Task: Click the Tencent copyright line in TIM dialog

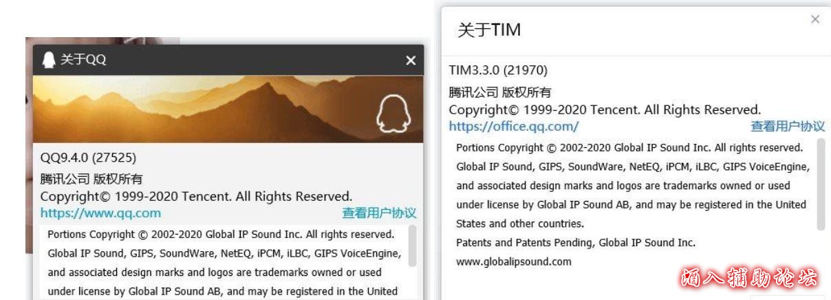Action: pyautogui.click(x=605, y=109)
